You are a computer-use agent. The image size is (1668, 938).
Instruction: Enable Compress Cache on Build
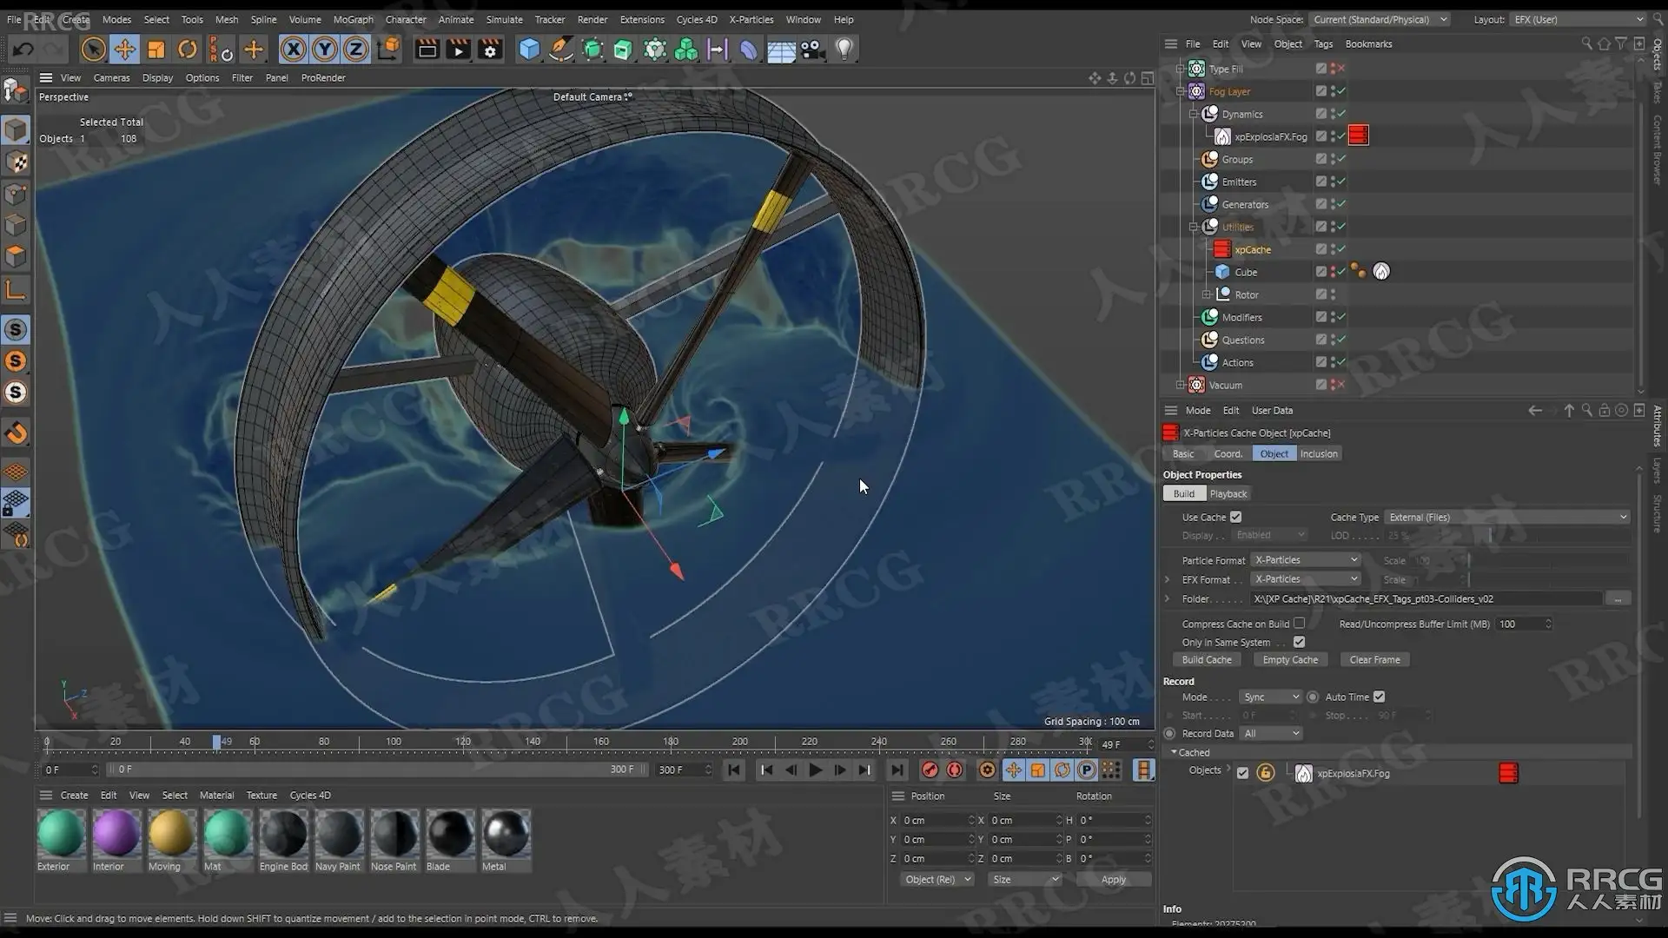point(1299,623)
